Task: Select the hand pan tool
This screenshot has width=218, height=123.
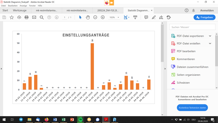Action: (88, 17)
